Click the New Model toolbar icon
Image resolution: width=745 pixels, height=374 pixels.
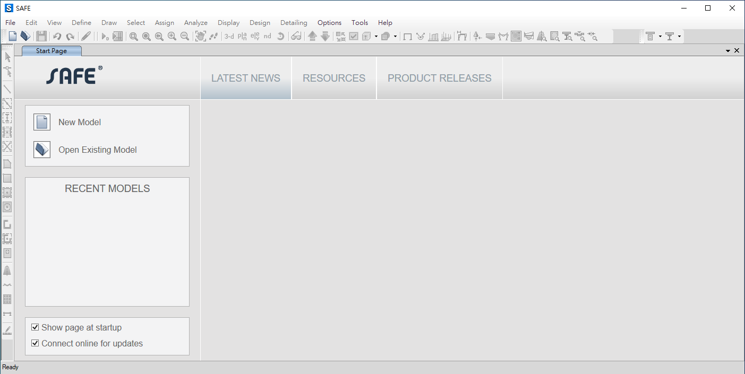coord(12,36)
